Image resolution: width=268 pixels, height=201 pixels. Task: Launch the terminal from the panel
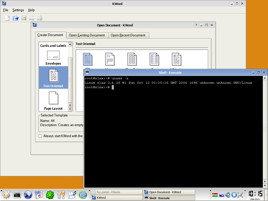click(x=17, y=195)
